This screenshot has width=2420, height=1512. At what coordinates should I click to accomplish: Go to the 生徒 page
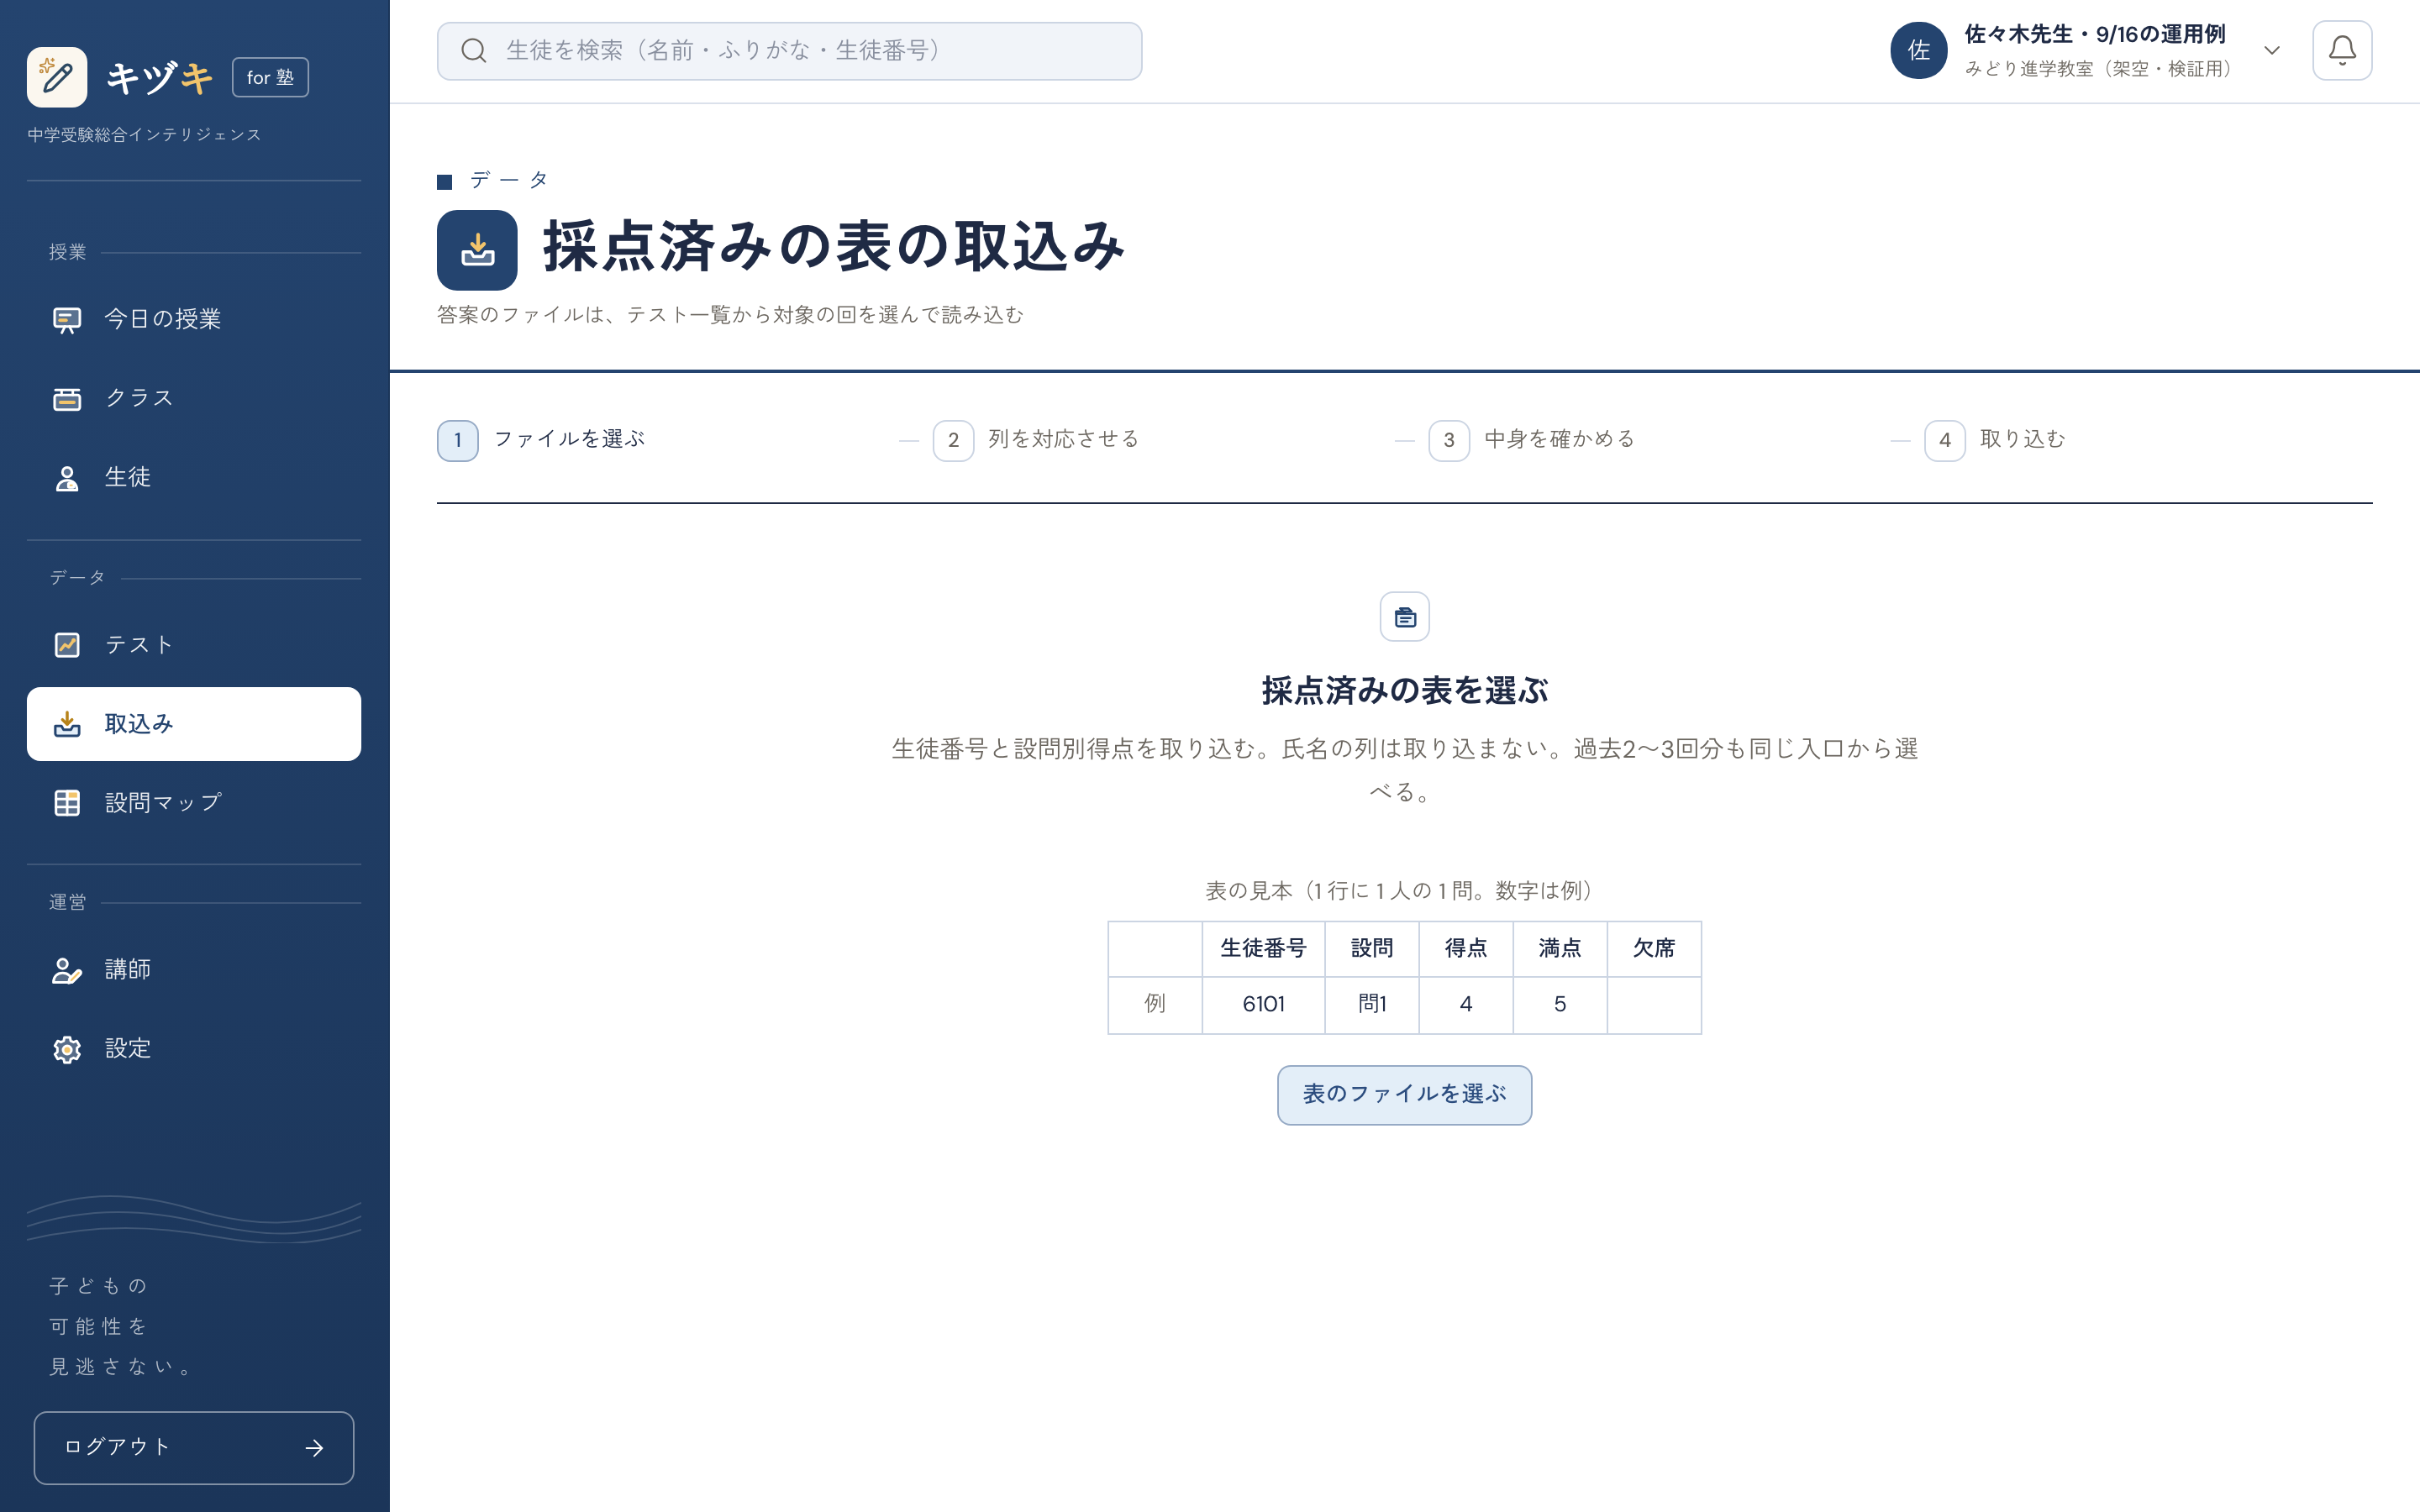coord(194,478)
